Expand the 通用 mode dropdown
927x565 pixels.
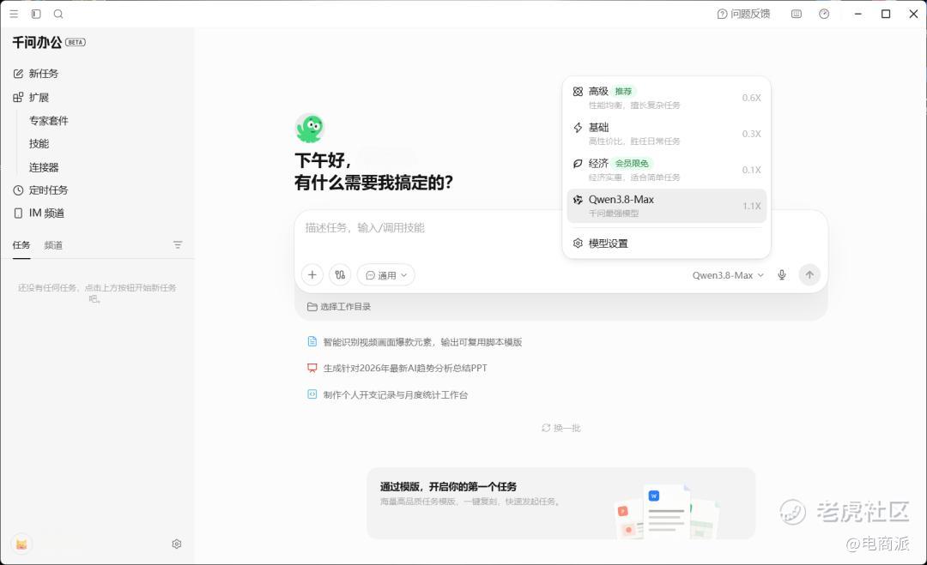point(386,275)
